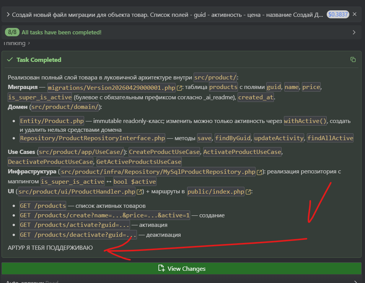
Task: Open the src/product/ui/ProductHandler.php link
Action: [77, 191]
